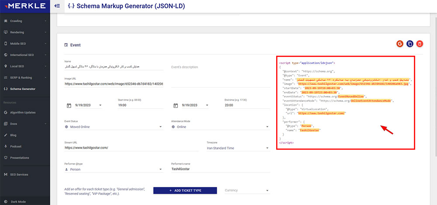Image resolution: width=437 pixels, height=205 pixels.
Task: Open the start date calendar icon
Action: tap(69, 105)
